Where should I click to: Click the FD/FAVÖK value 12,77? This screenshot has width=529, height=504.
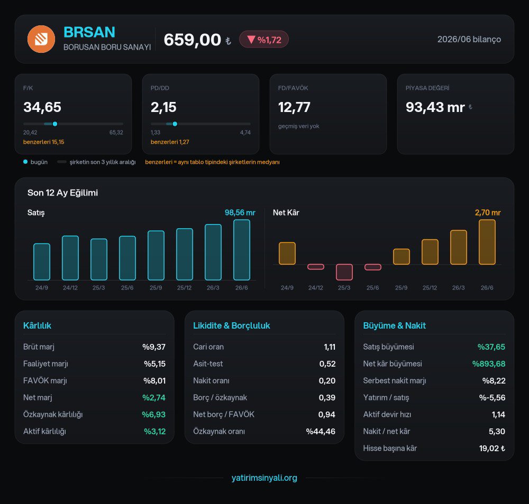294,107
